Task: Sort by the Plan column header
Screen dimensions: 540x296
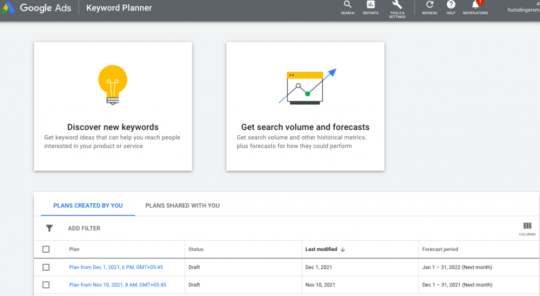Action: (x=74, y=249)
